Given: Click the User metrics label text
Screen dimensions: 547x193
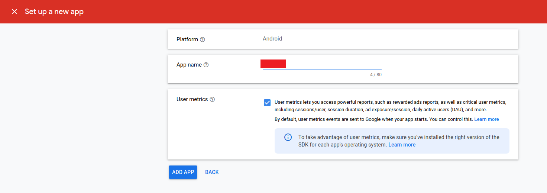Looking at the screenshot, I should (x=192, y=99).
